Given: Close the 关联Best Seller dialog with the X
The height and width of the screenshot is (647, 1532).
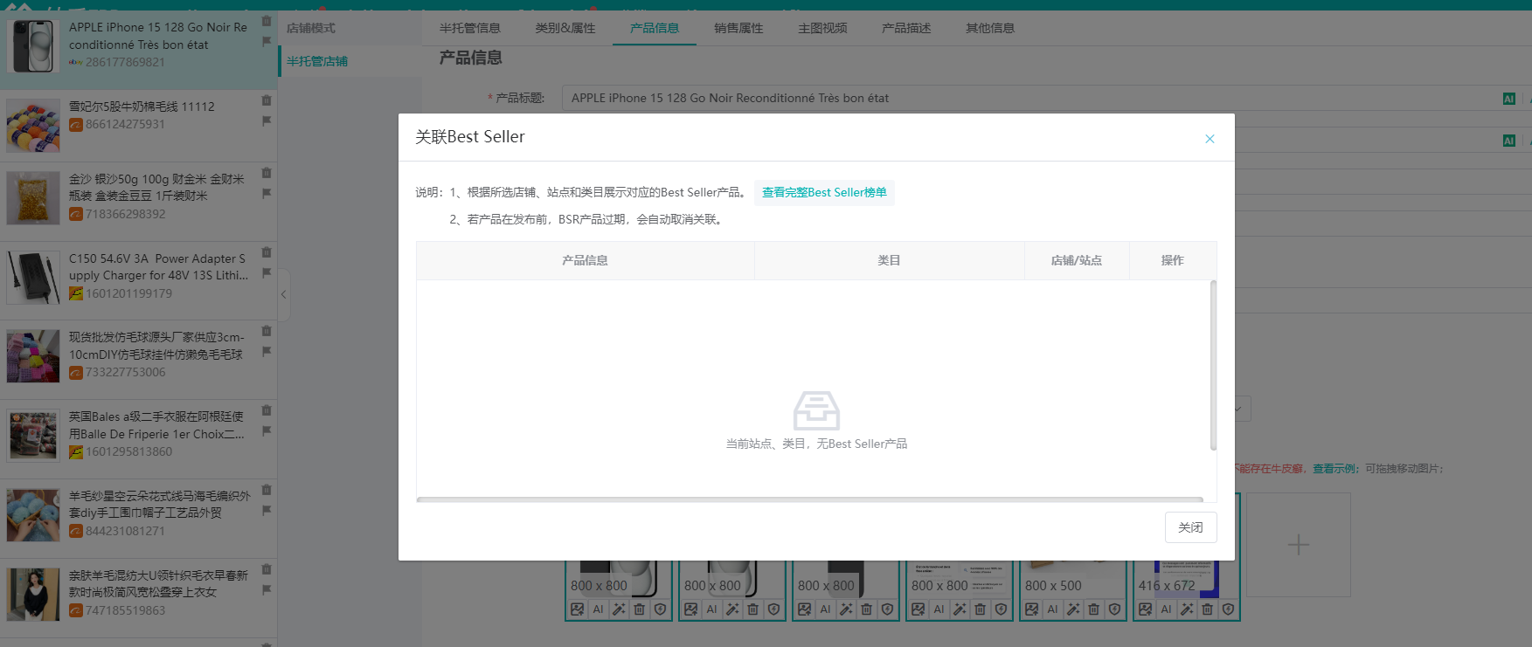Looking at the screenshot, I should tap(1210, 139).
